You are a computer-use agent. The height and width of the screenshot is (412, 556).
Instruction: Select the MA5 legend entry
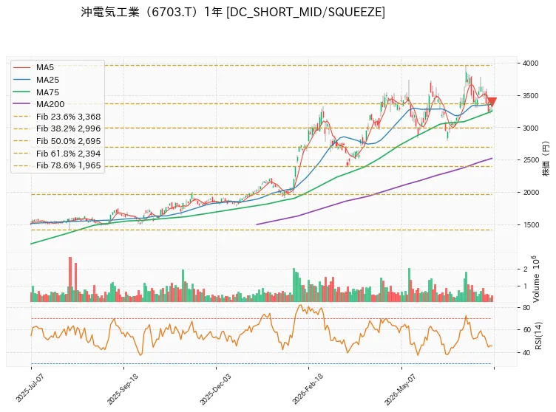click(34, 67)
